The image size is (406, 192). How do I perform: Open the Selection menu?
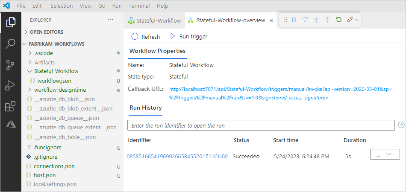pos(61,6)
